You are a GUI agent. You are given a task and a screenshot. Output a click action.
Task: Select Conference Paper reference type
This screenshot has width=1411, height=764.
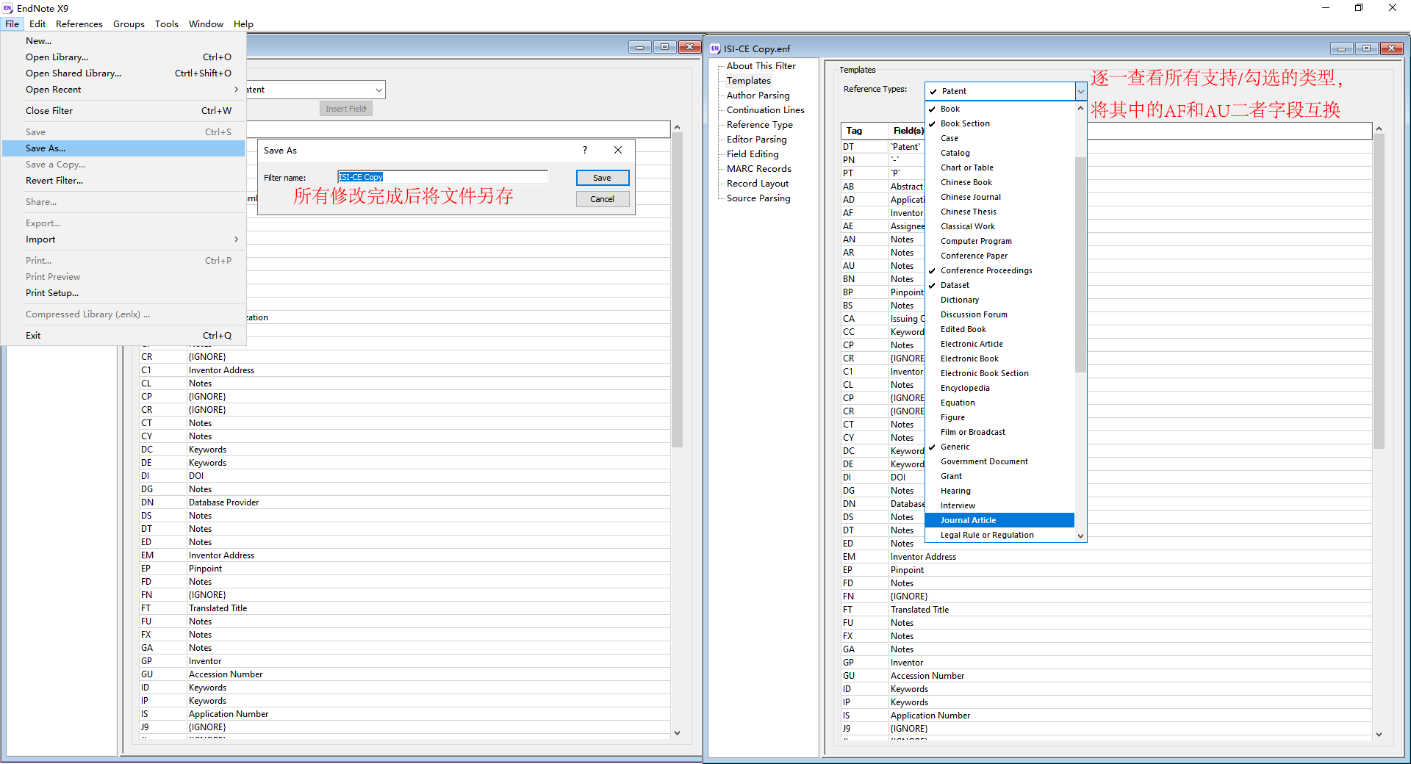(999, 256)
